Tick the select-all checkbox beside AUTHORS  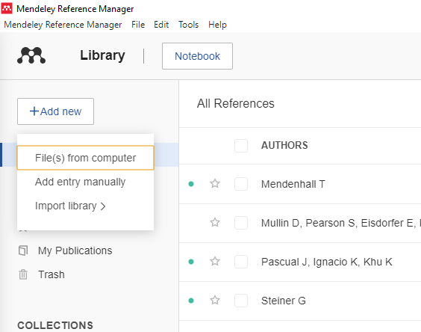241,146
